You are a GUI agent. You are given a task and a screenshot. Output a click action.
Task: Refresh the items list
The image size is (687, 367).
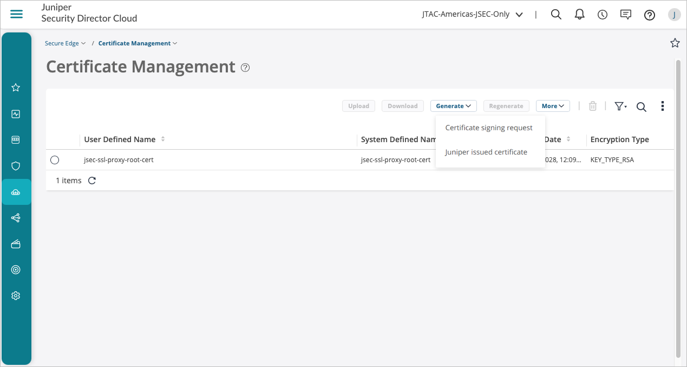pyautogui.click(x=92, y=181)
